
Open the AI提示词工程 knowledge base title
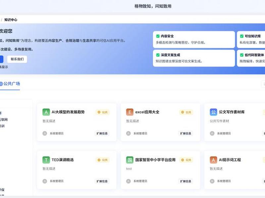point(230,160)
